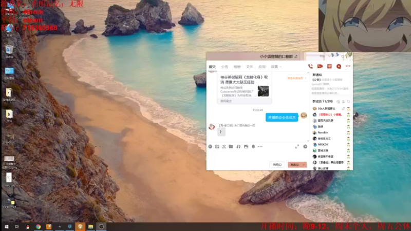Click the bell icon in the input toolbar
The image size is (411, 231).
tap(253, 147)
